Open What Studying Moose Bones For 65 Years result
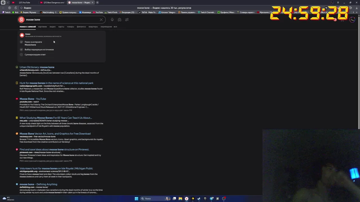This screenshot has height=202, width=360. tap(56, 118)
